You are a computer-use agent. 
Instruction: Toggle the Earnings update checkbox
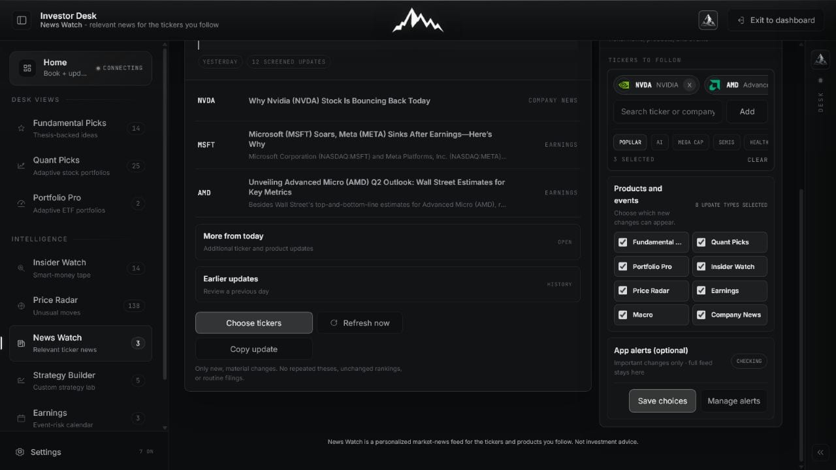tap(701, 290)
